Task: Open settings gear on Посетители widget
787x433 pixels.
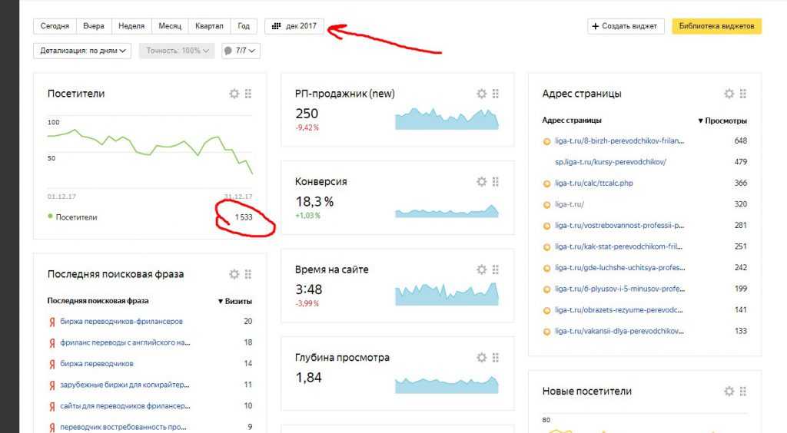Action: tap(234, 94)
